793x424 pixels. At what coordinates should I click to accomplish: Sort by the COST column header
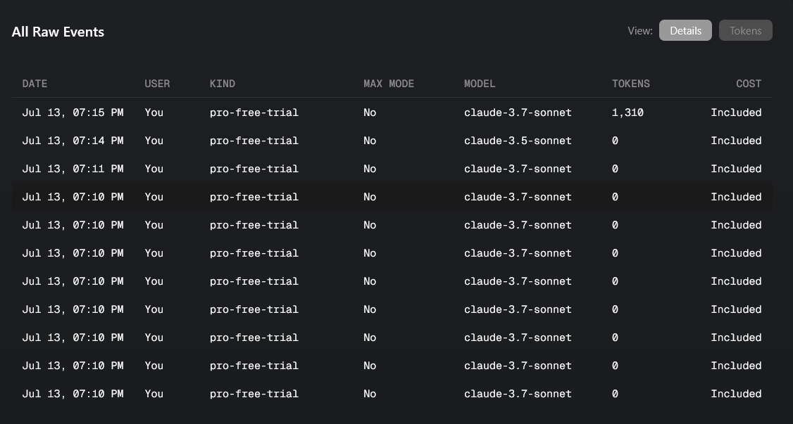click(749, 84)
